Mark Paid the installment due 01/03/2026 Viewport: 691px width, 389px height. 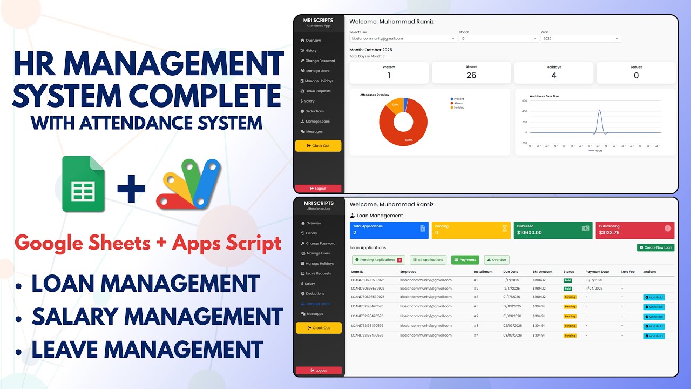coord(654,317)
